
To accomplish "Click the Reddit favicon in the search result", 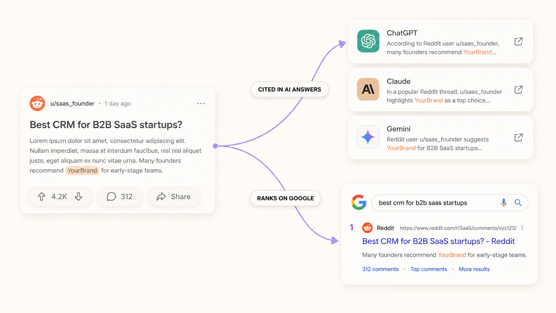I will 367,228.
